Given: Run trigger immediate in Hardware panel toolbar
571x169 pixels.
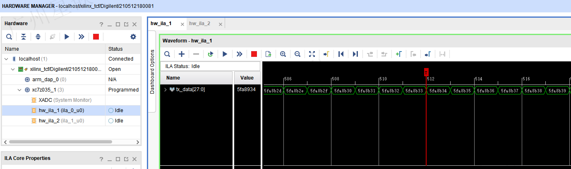Looking at the screenshot, I should [x=82, y=37].
